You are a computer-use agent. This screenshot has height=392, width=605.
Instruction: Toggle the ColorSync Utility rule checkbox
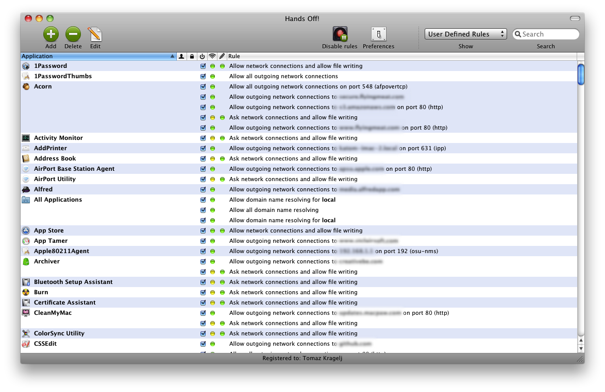[203, 333]
